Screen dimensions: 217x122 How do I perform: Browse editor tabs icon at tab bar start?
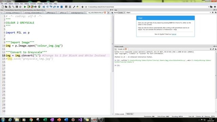coord(1,13)
